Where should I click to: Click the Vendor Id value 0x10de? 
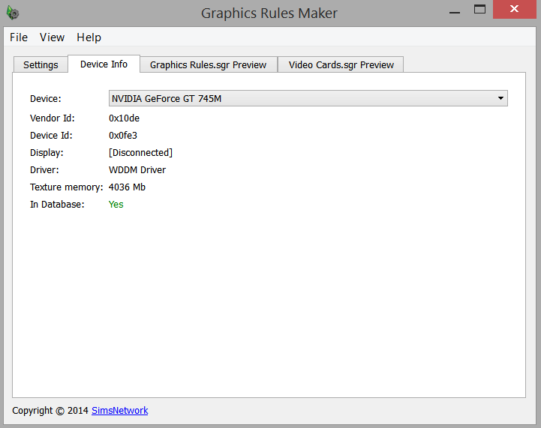[x=124, y=118]
